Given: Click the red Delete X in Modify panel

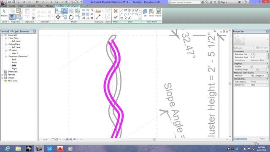Looking at the screenshot, I should 92,18.
